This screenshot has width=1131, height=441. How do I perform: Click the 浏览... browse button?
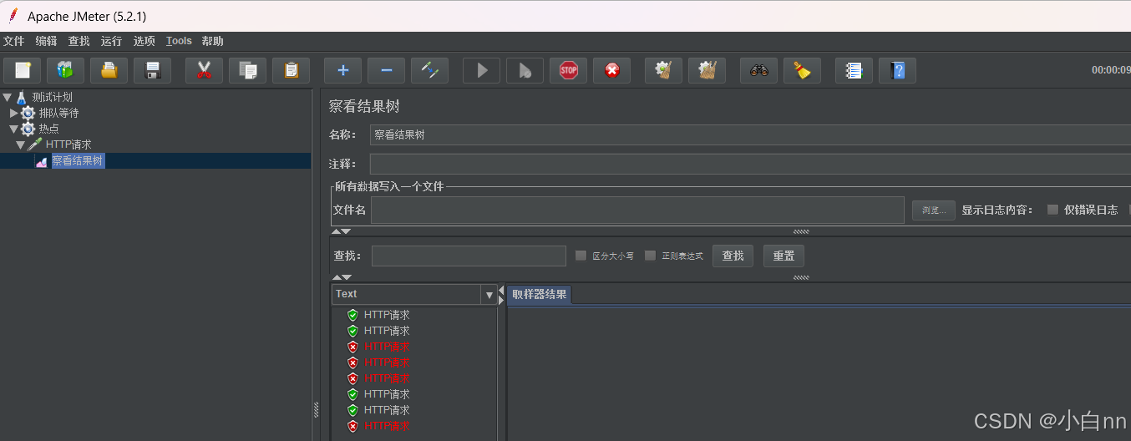click(x=934, y=210)
